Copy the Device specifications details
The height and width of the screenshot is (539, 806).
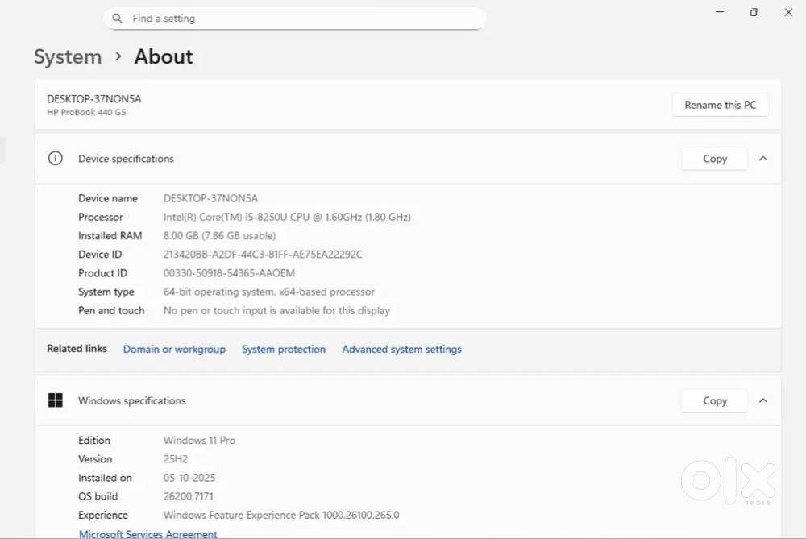[x=714, y=159]
